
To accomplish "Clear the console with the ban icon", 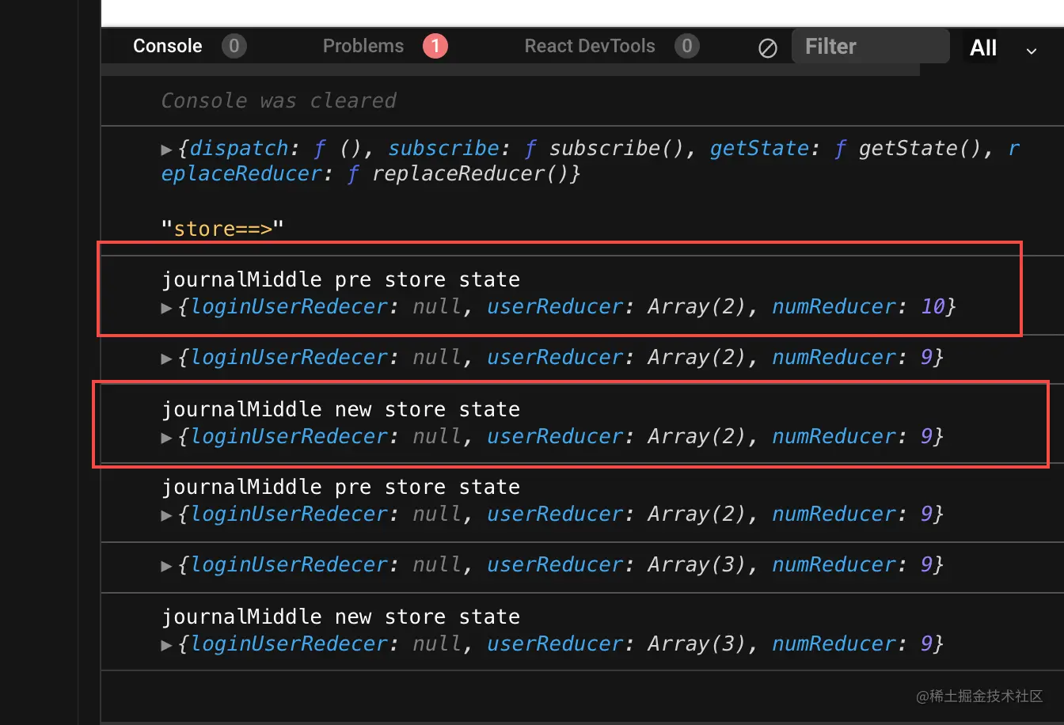I will coord(768,48).
